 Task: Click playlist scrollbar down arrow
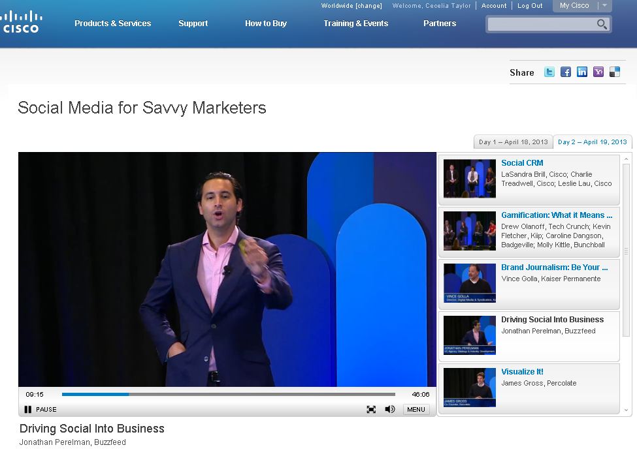(x=626, y=410)
